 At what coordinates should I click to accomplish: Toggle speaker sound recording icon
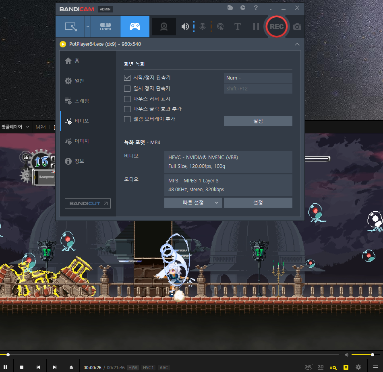[185, 27]
